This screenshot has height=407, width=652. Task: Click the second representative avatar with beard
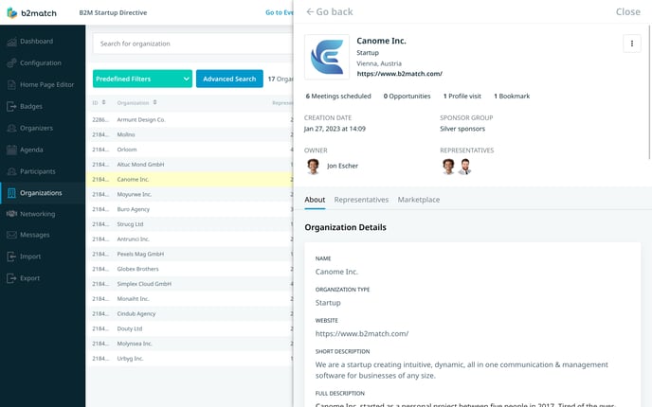pos(465,167)
